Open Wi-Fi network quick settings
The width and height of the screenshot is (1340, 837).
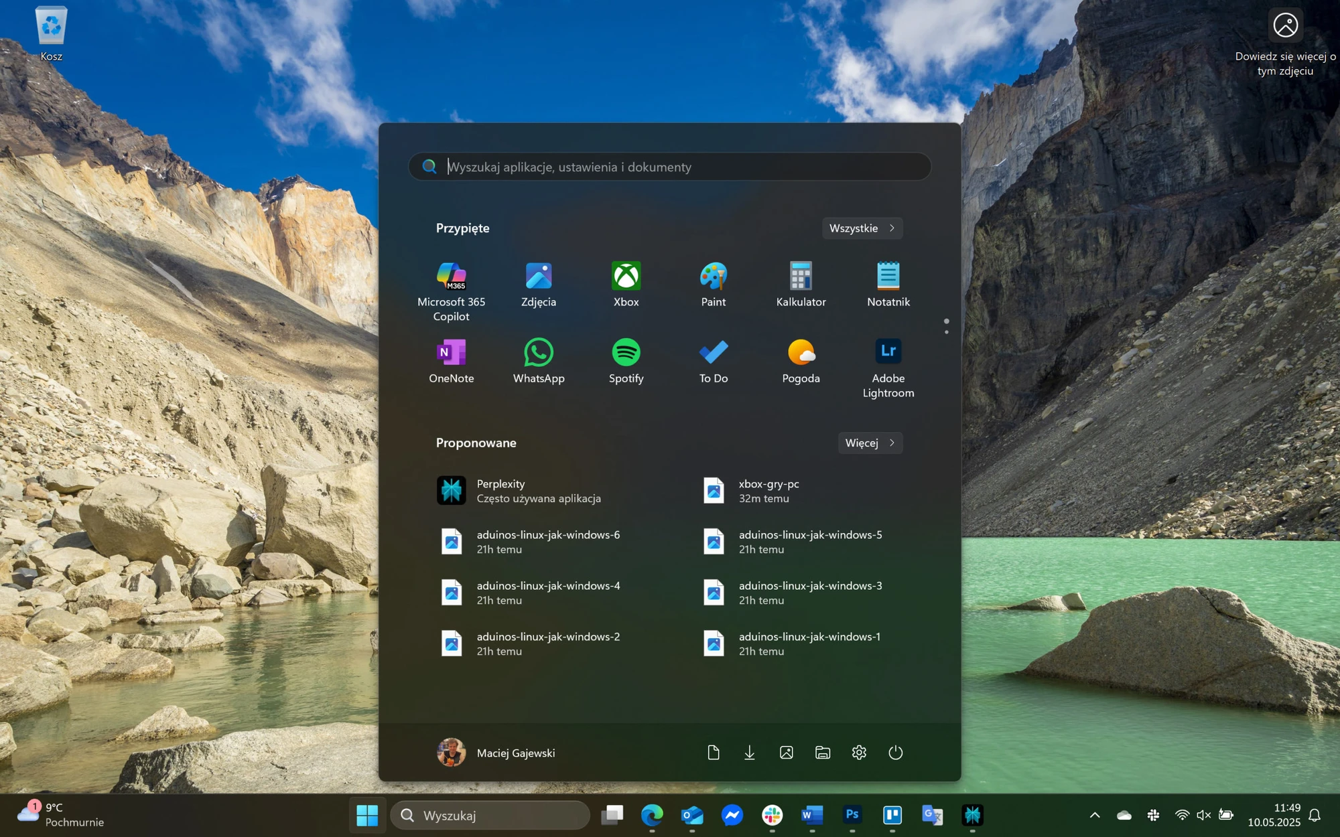pyautogui.click(x=1183, y=815)
